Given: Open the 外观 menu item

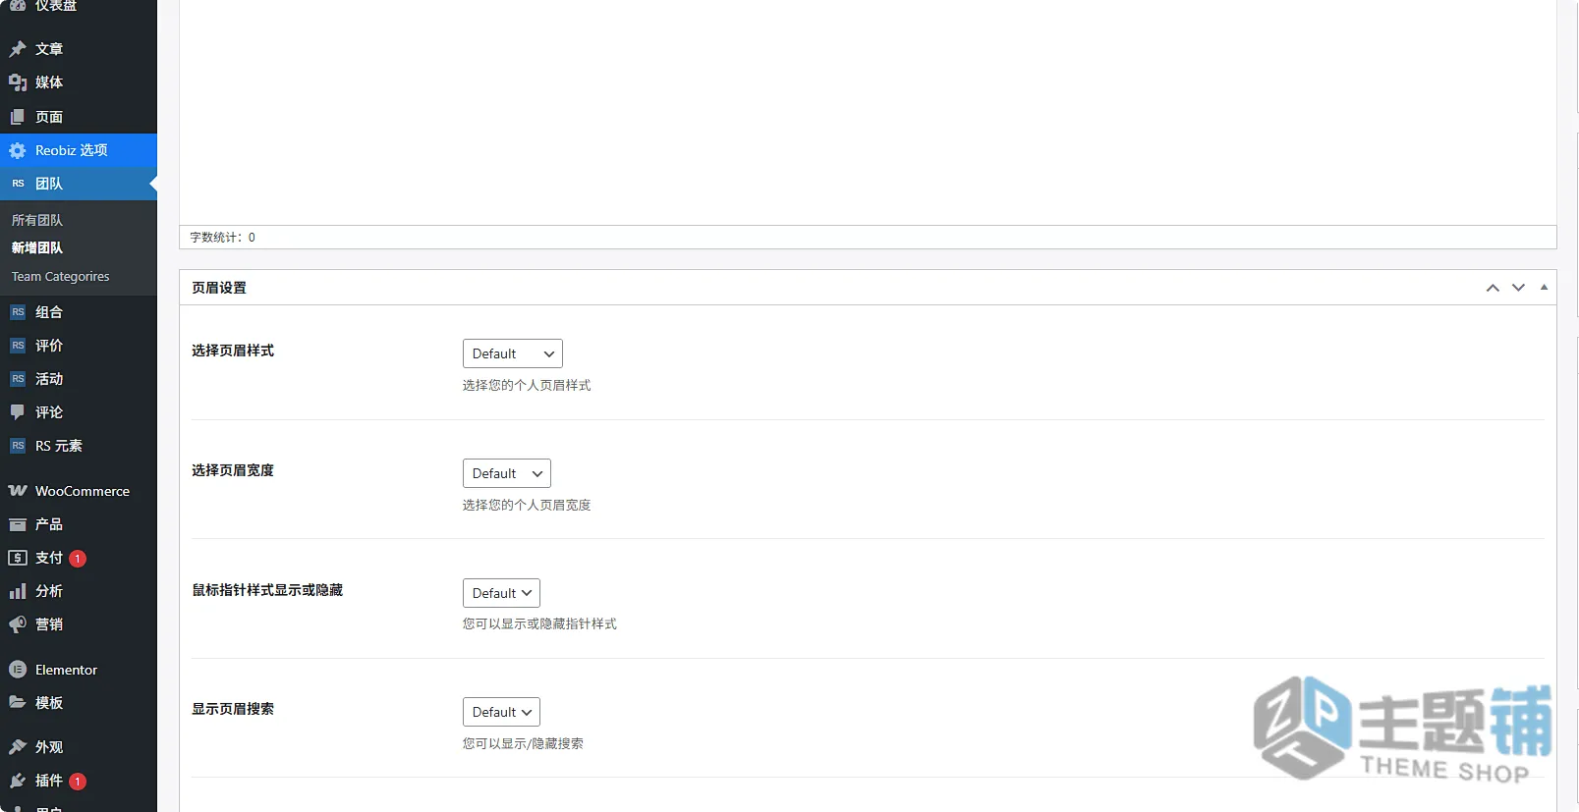Looking at the screenshot, I should click(x=79, y=747).
